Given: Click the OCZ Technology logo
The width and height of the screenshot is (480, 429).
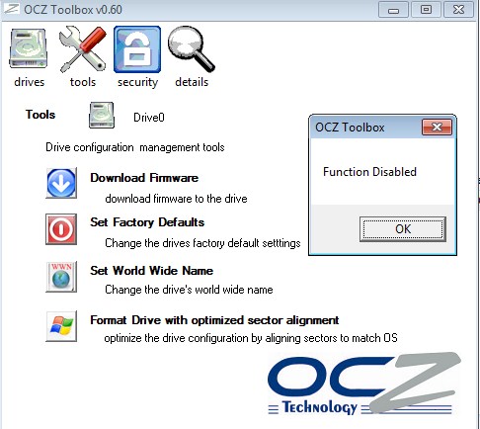Looking at the screenshot, I should [x=364, y=384].
